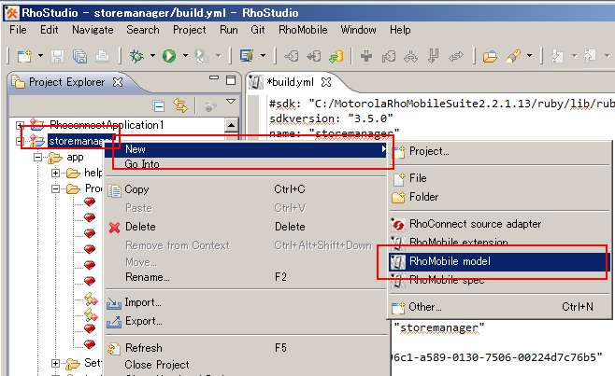Choose Close Project in context menu
Screen dimensions: 615x376
pyautogui.click(x=247, y=365)
